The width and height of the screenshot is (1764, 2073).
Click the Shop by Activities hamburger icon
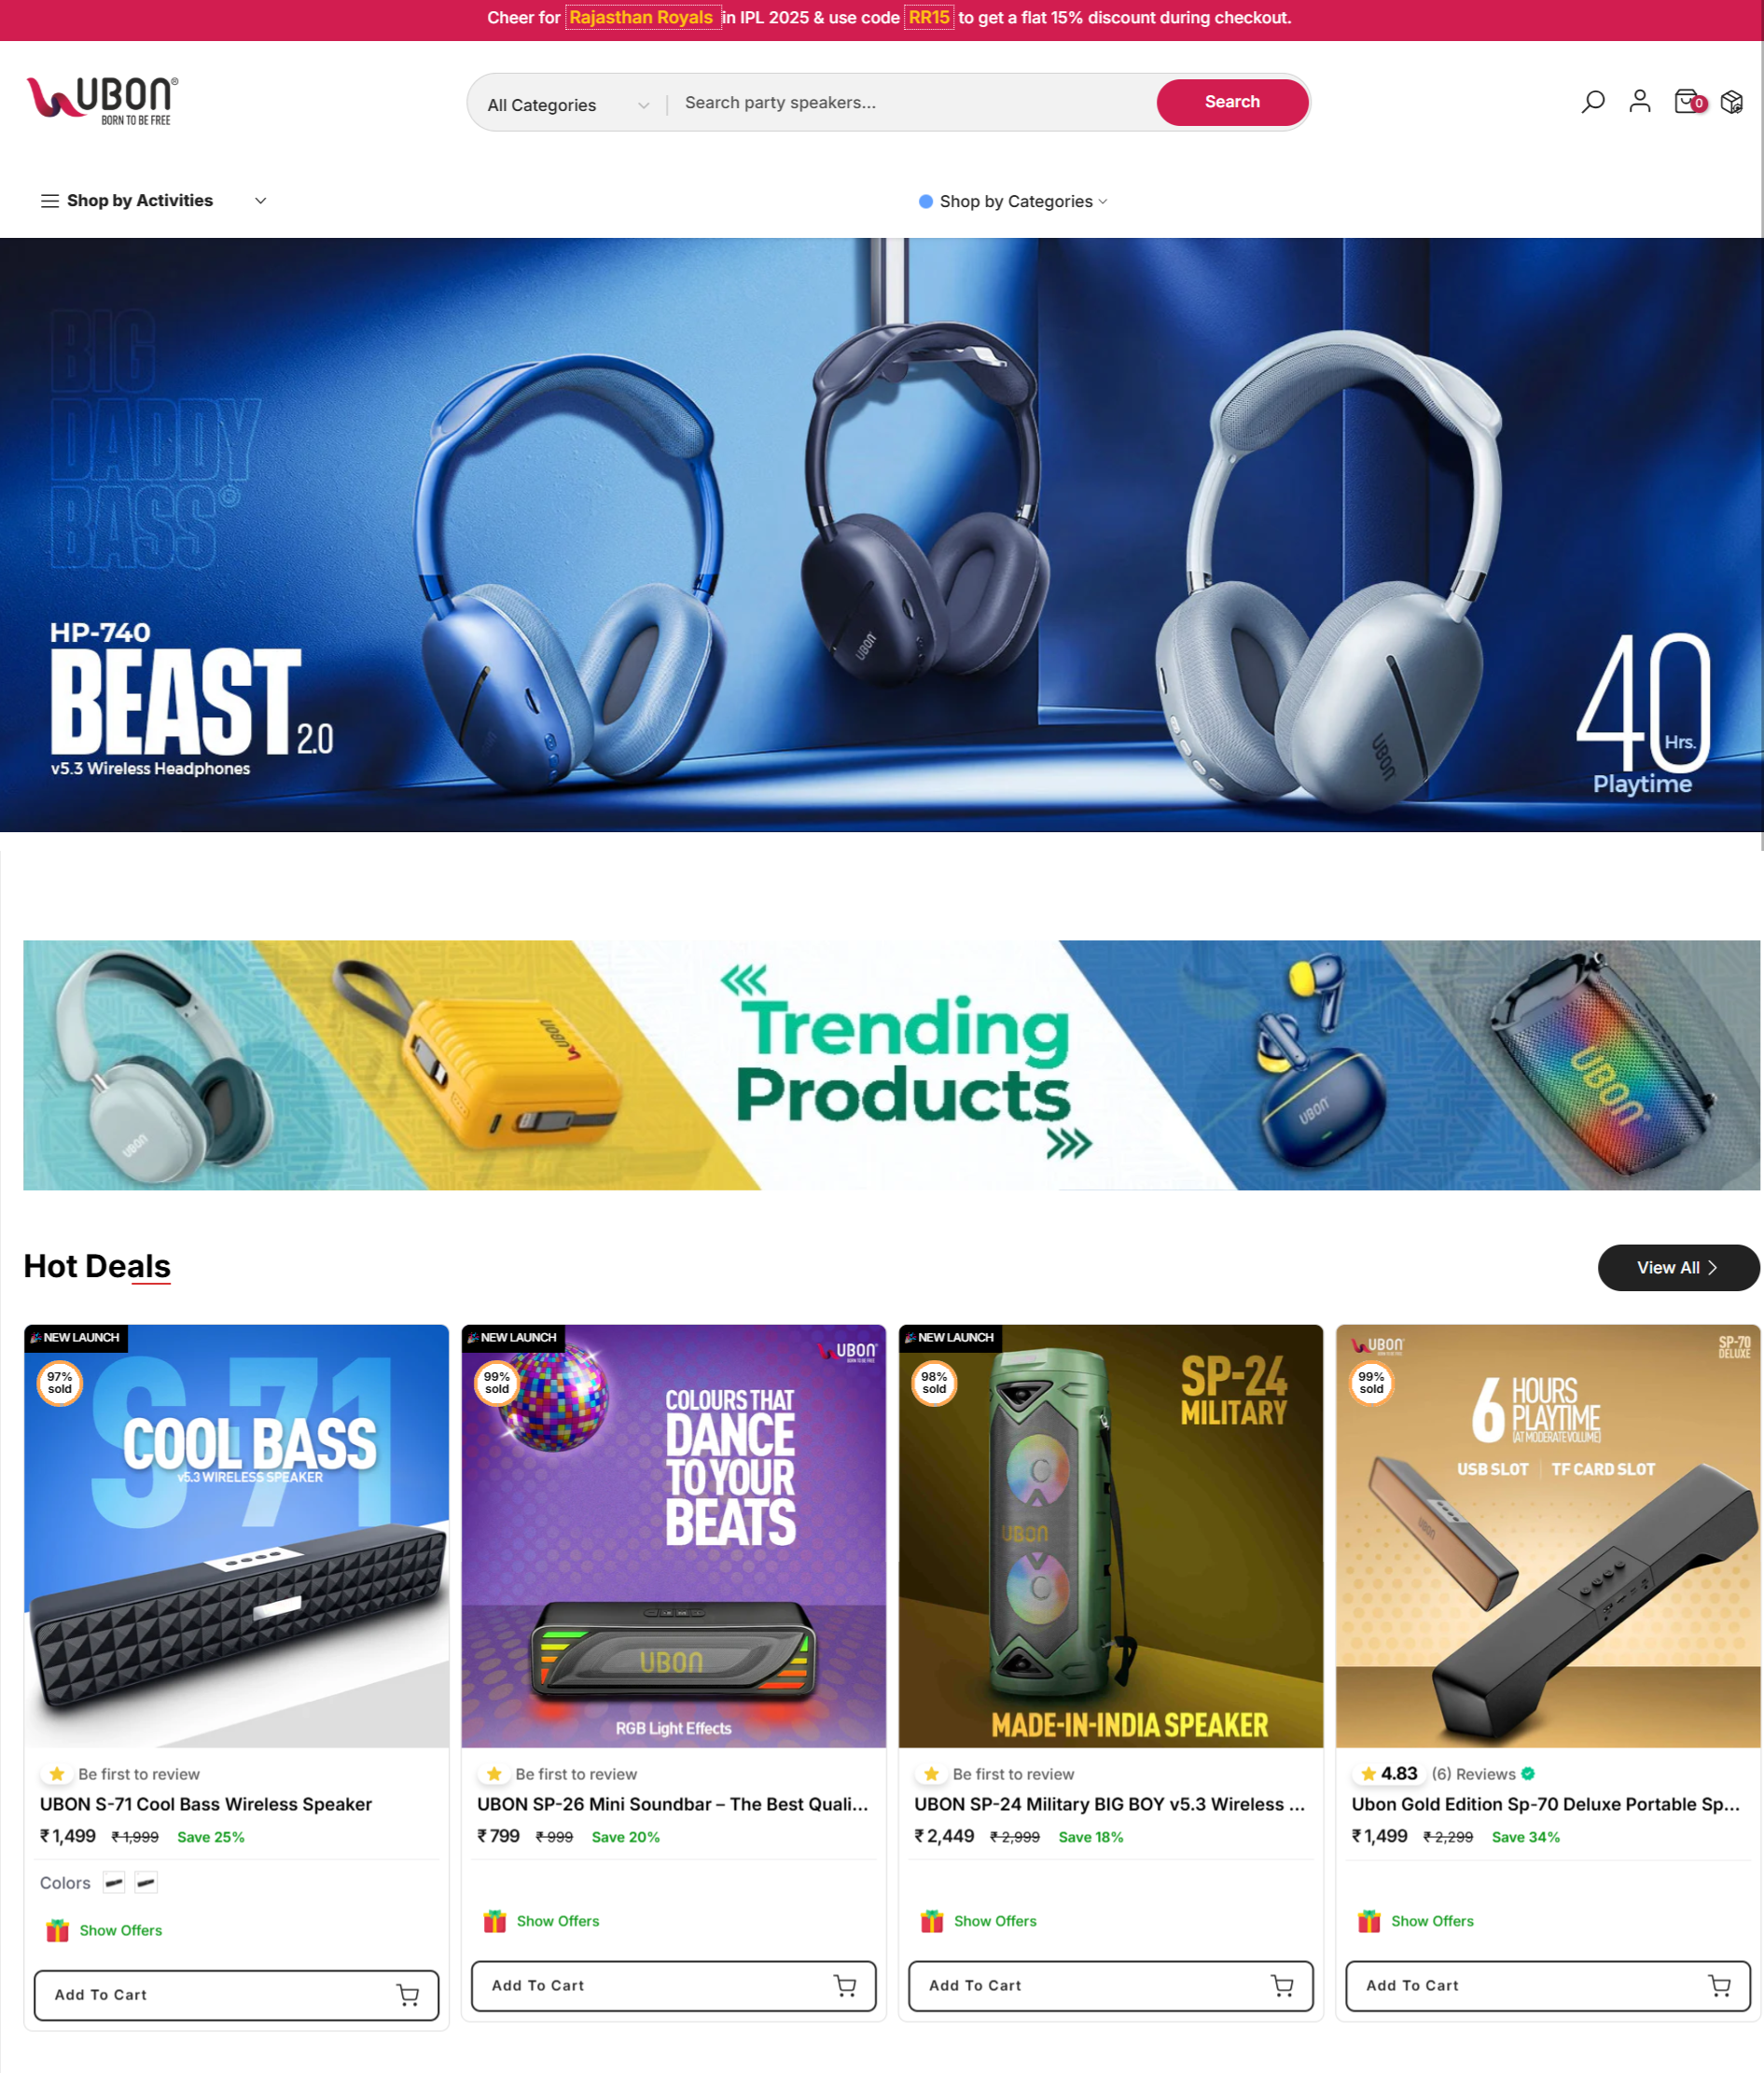(x=50, y=201)
